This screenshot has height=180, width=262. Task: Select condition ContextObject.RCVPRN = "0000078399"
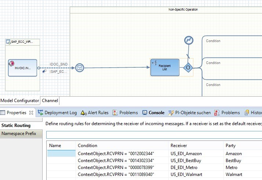coord(116,168)
